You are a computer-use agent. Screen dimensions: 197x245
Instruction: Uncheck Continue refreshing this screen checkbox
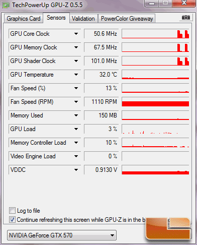[x=12, y=220]
